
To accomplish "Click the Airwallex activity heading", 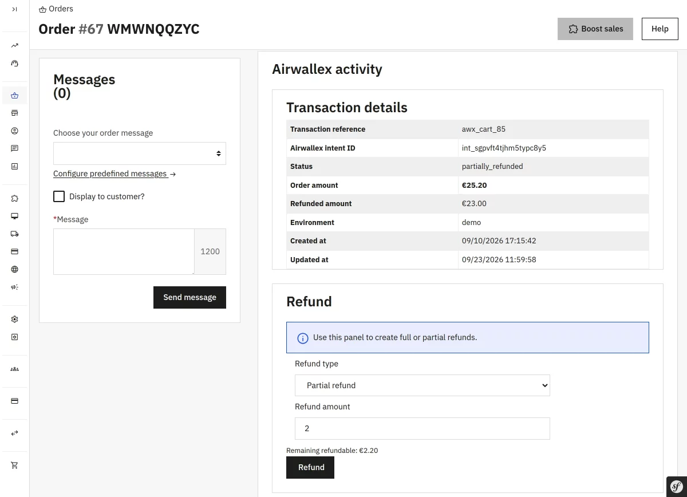I will click(x=327, y=69).
